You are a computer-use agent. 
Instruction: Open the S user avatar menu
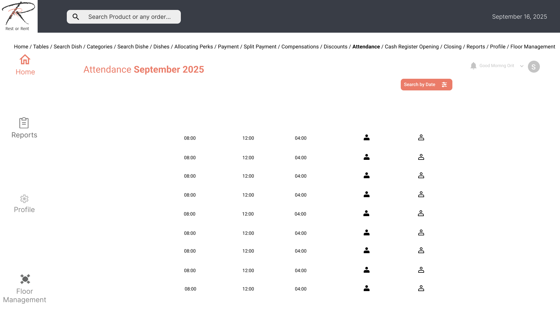click(x=534, y=67)
